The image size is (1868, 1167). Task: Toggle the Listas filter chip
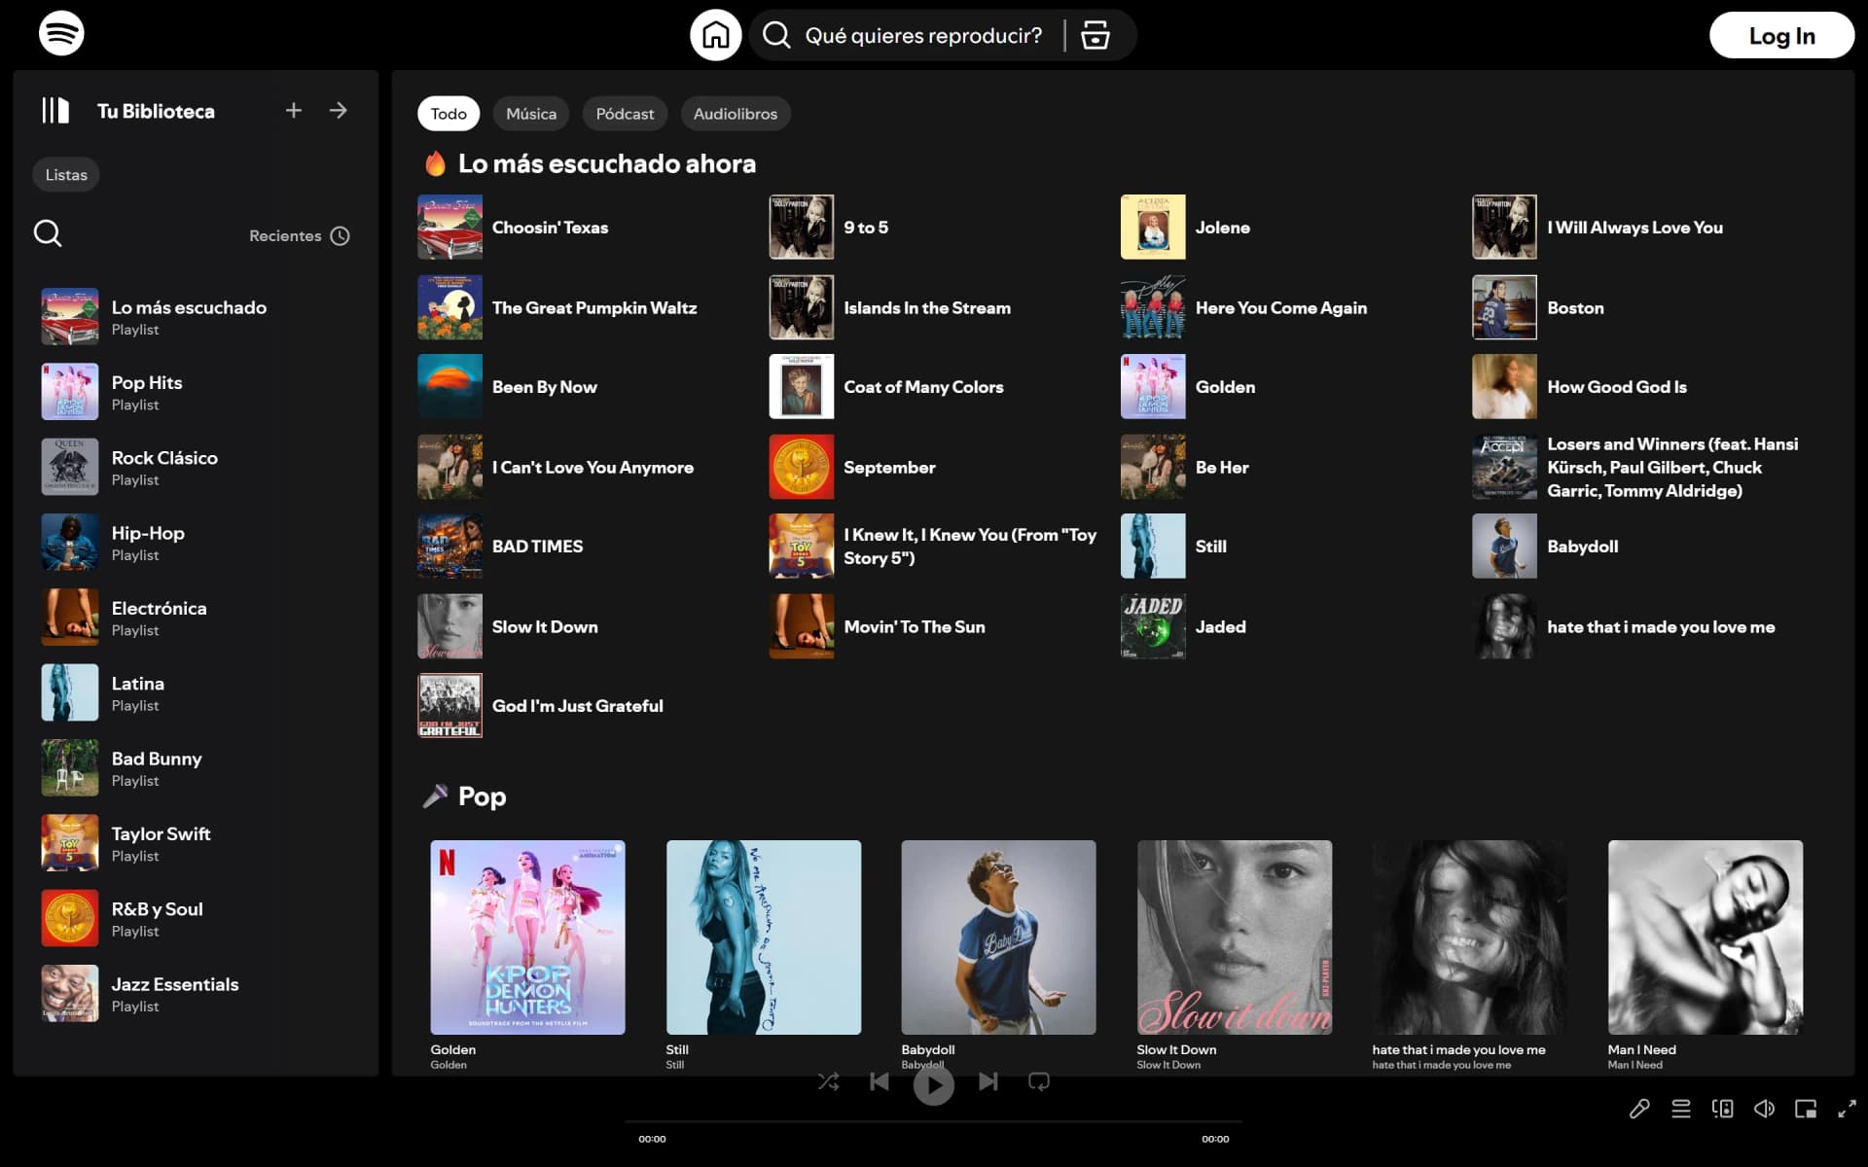pyautogui.click(x=66, y=175)
